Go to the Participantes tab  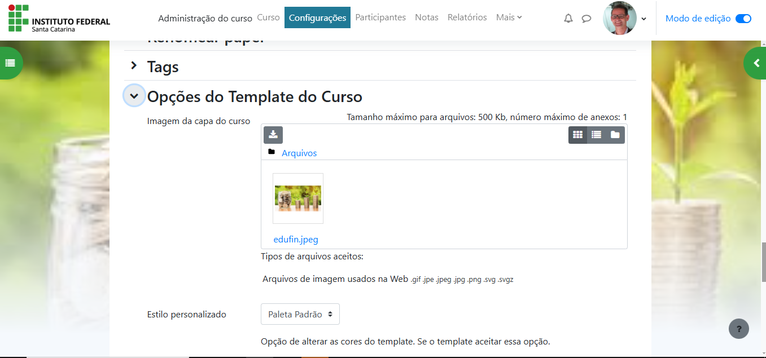click(380, 17)
